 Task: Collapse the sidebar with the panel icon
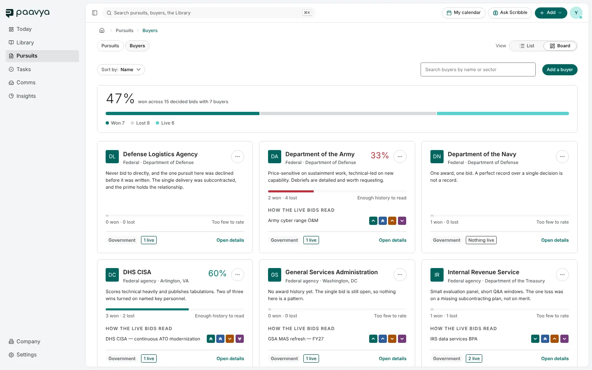click(95, 13)
